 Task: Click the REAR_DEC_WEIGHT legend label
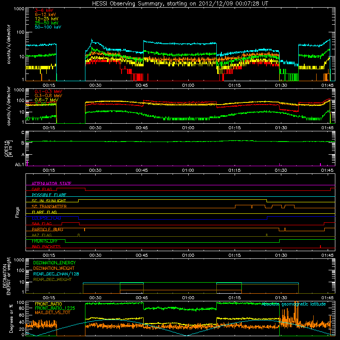(52, 280)
